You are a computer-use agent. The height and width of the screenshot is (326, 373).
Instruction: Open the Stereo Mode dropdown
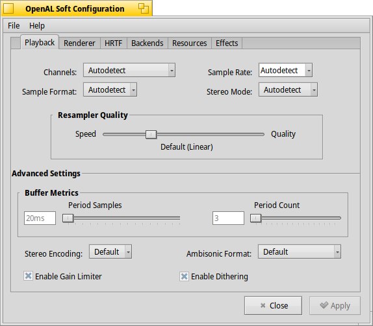(288, 89)
